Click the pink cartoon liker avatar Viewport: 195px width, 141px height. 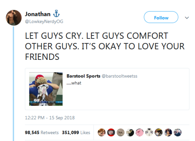[x=139, y=132]
